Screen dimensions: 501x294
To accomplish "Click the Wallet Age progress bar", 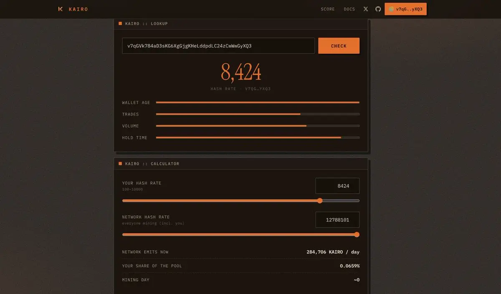I will pos(258,102).
